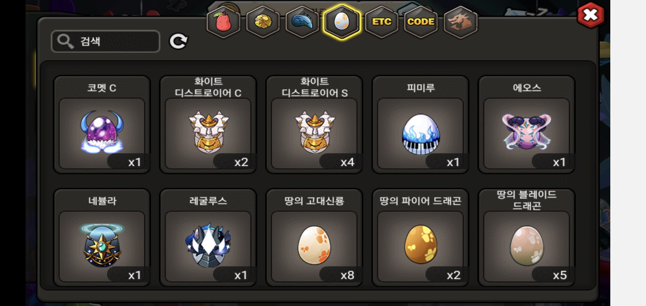The width and height of the screenshot is (646, 306).
Task: Select the 화이트 디스트로이어 S egg
Action: [314, 124]
